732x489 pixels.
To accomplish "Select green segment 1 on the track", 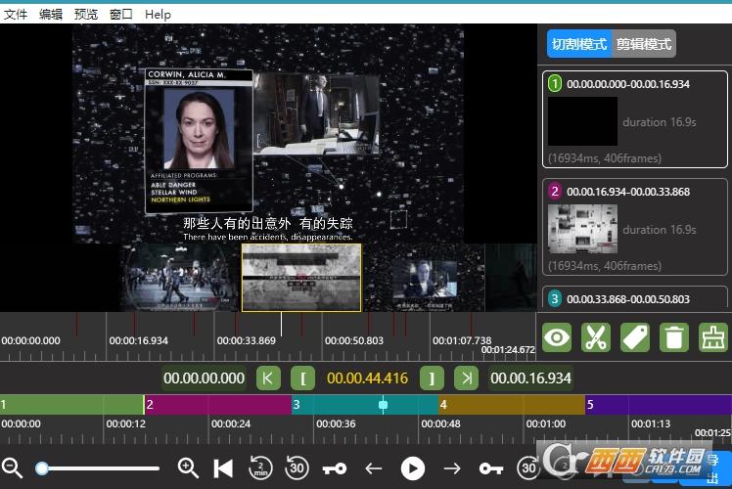I will coord(71,405).
